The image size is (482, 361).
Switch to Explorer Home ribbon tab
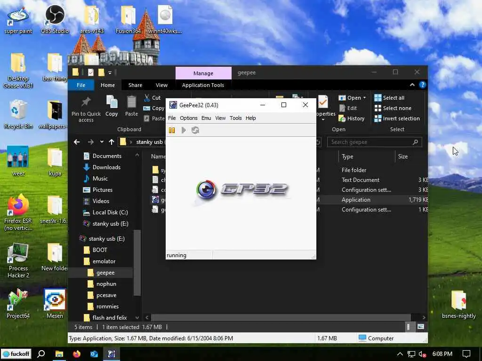(x=108, y=85)
